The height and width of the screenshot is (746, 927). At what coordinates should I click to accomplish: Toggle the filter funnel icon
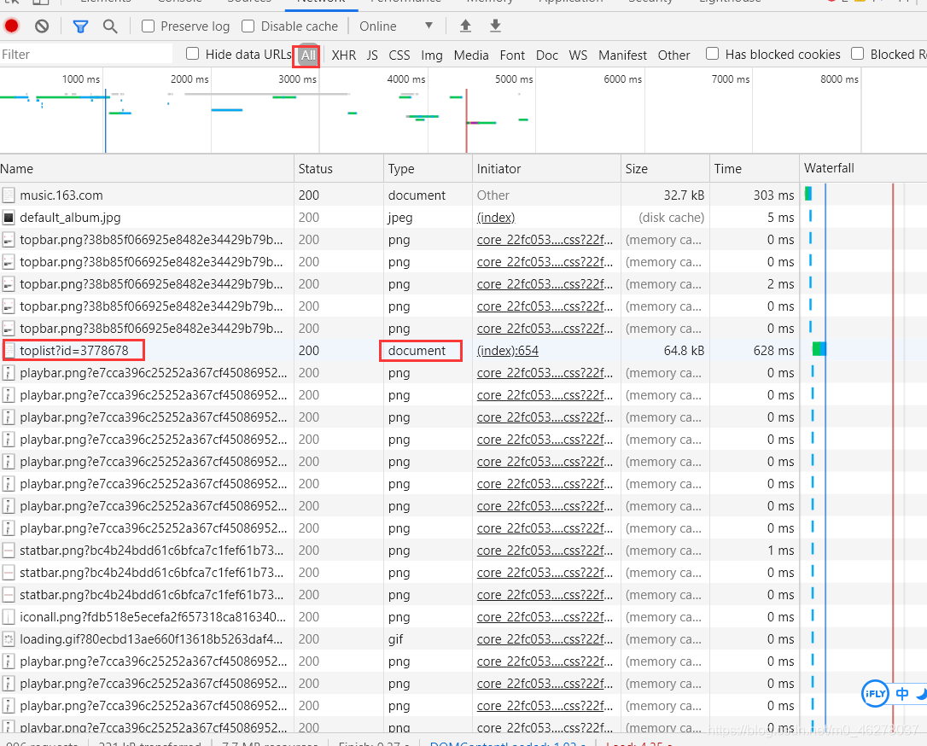(80, 26)
